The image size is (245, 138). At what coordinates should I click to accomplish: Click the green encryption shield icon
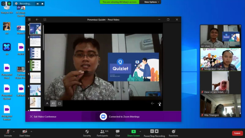(9, 3)
